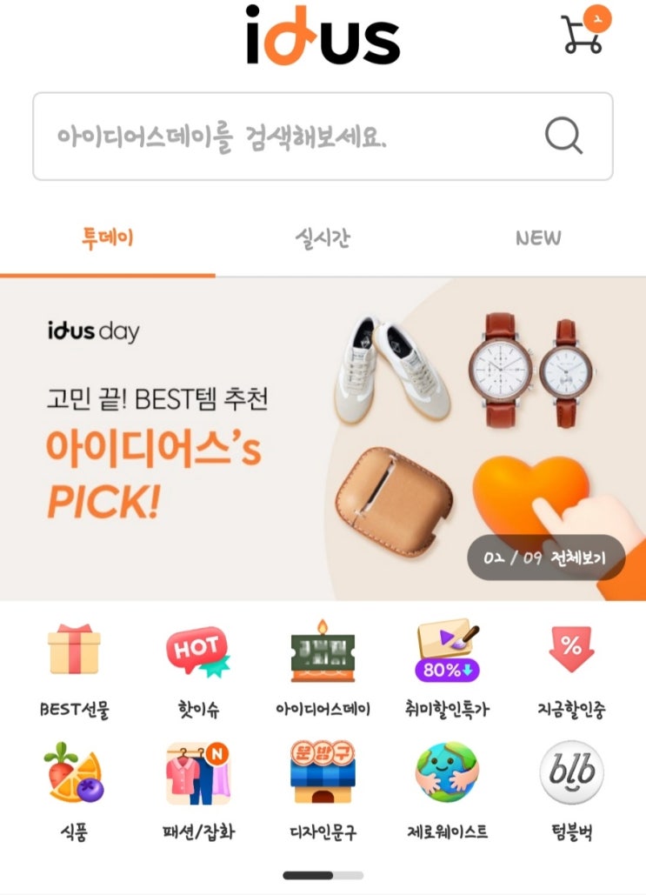
Task: Tap the 지금할인중 percent arrow icon
Action: click(x=572, y=649)
